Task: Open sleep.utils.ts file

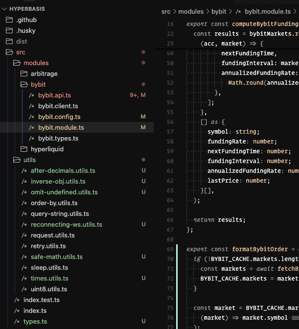Action: tap(49, 267)
